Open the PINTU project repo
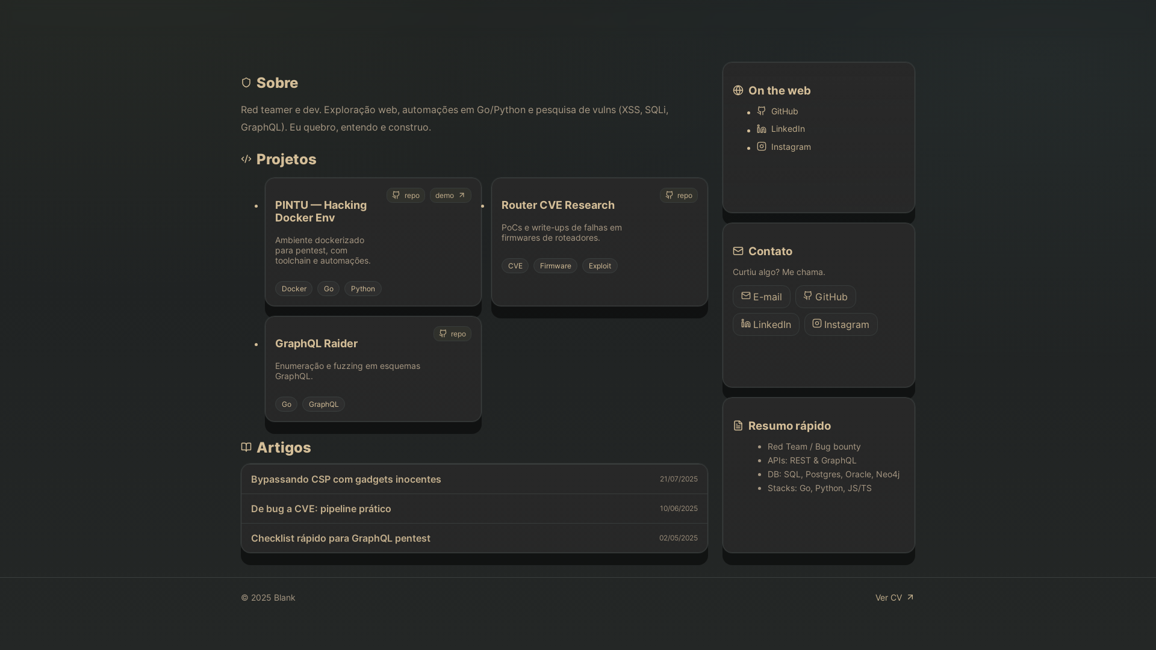This screenshot has width=1156, height=650. tap(406, 195)
